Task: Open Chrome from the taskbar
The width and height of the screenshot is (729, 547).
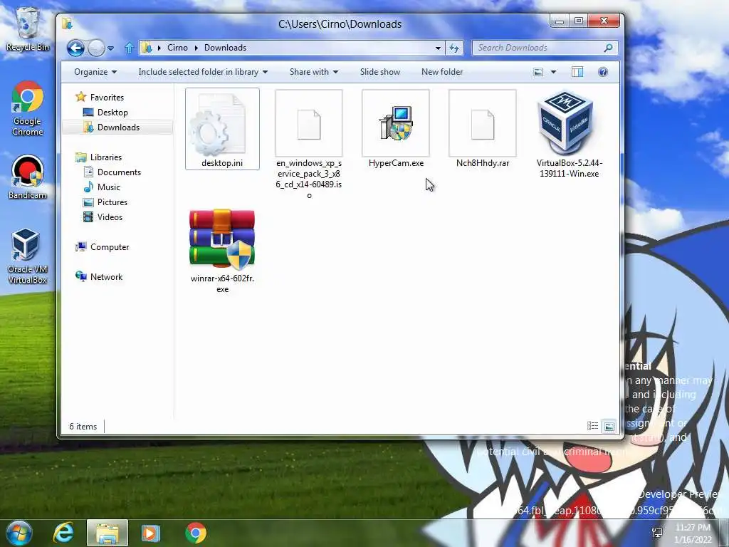Action: tap(196, 533)
